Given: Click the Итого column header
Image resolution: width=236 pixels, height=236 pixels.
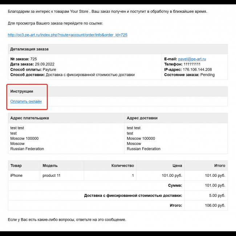Looking at the screenshot, I should click(x=219, y=166).
